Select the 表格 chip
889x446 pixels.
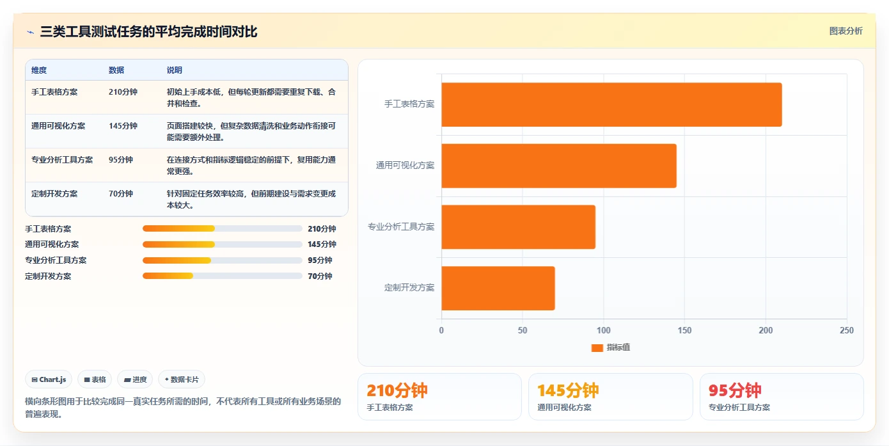click(x=95, y=379)
